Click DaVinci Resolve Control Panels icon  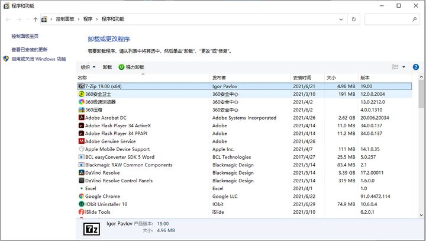point(81,181)
